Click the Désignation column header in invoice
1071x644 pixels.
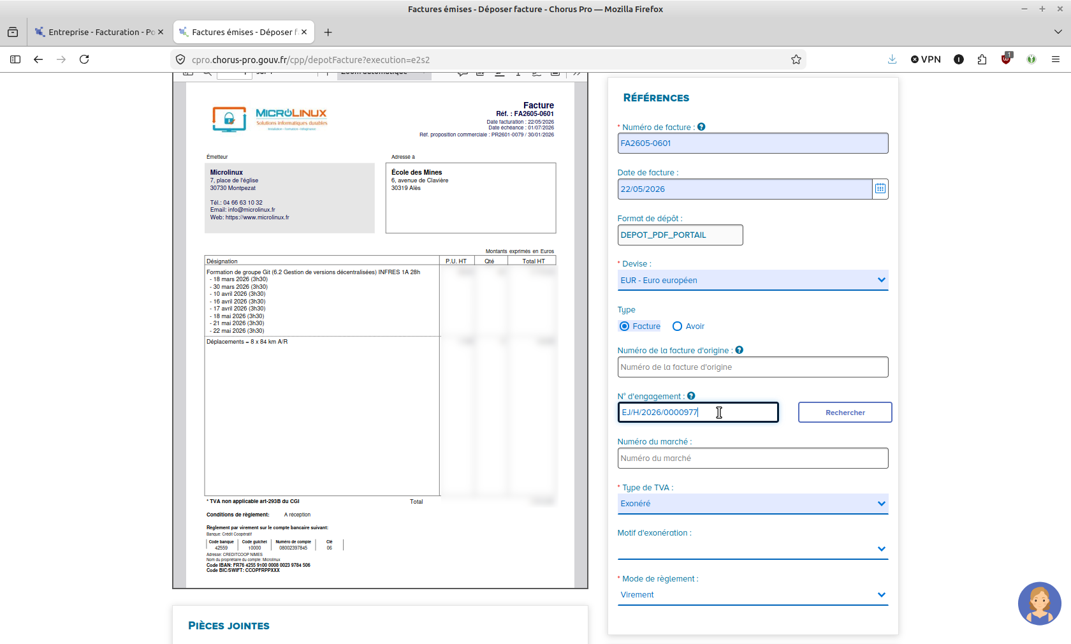pyautogui.click(x=222, y=261)
